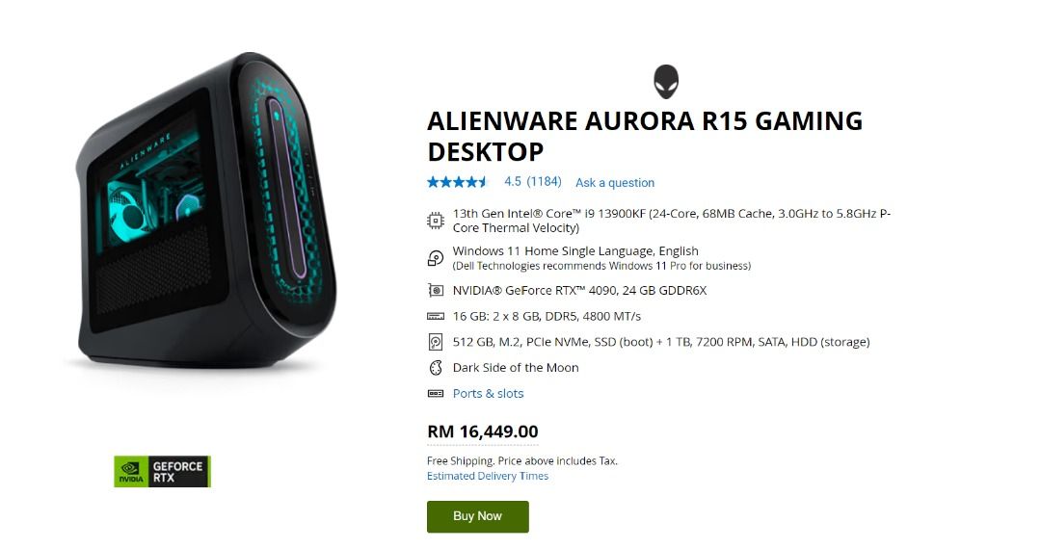The width and height of the screenshot is (1041, 549).
Task: Click the RM 16,449.00 price
Action: (x=483, y=431)
